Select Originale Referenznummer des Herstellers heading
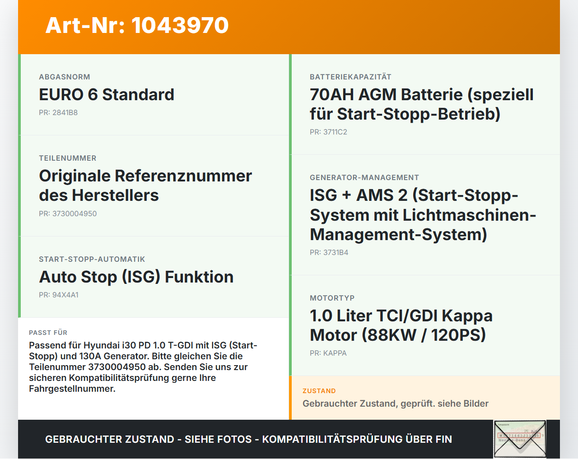 pos(145,185)
